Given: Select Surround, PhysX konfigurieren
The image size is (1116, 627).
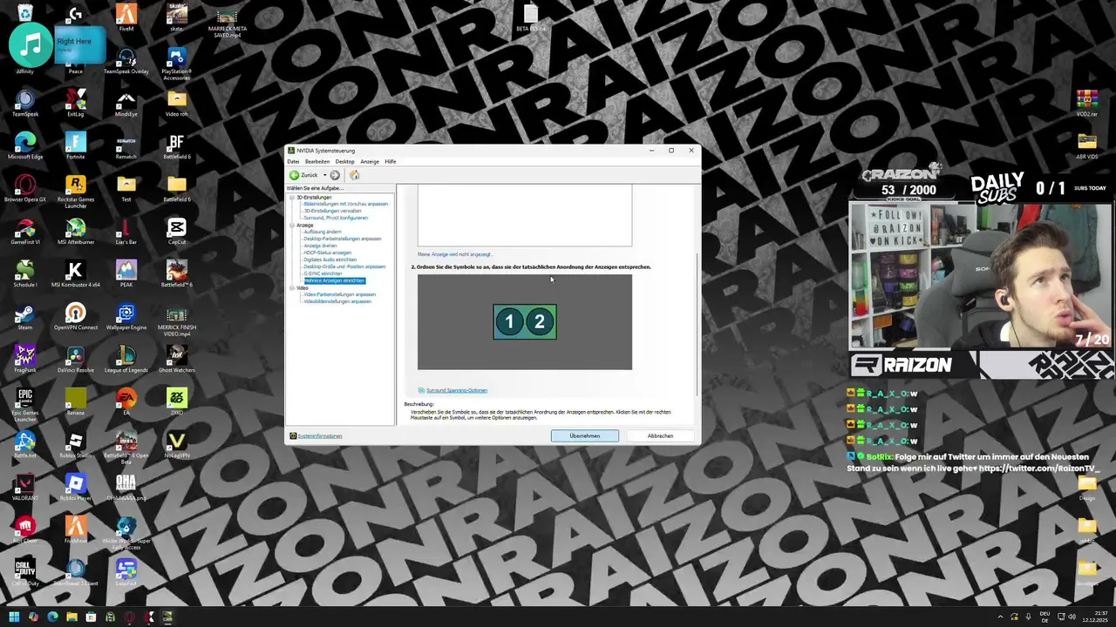Looking at the screenshot, I should [336, 218].
